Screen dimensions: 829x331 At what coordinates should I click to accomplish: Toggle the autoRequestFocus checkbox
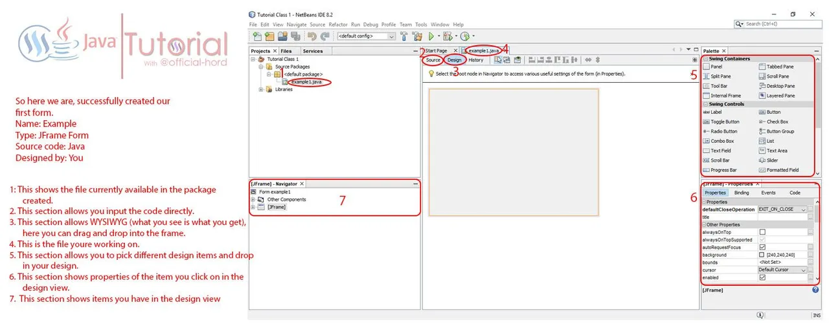[x=762, y=247]
